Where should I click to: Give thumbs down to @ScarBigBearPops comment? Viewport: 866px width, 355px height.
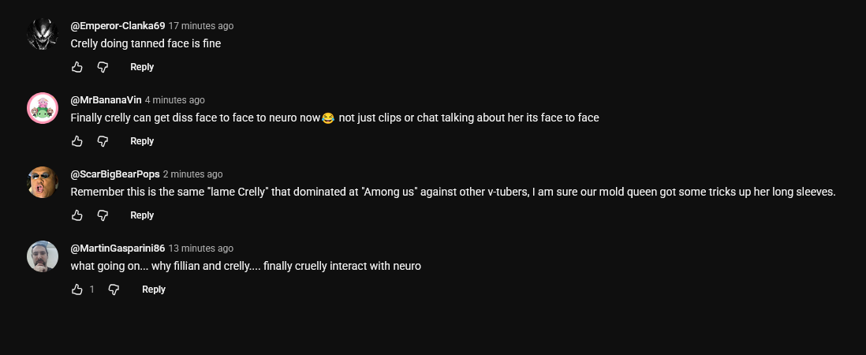pos(103,215)
